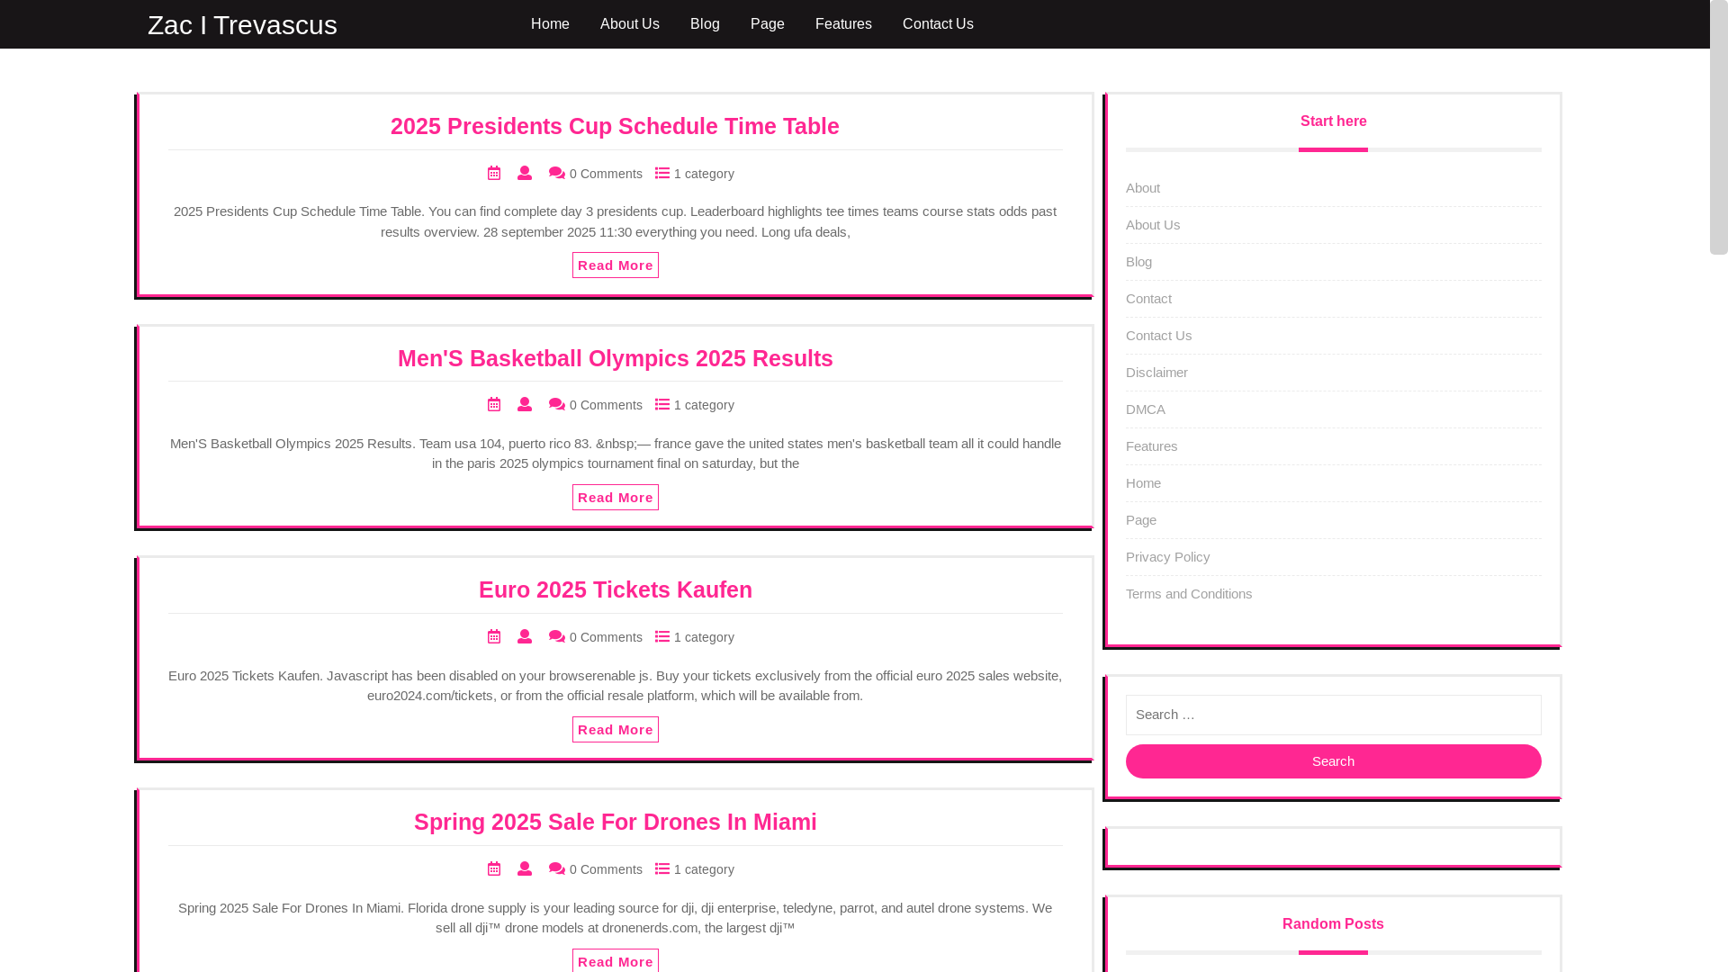Focus the Search text field in sidebar
1728x972 pixels.
click(1333, 715)
